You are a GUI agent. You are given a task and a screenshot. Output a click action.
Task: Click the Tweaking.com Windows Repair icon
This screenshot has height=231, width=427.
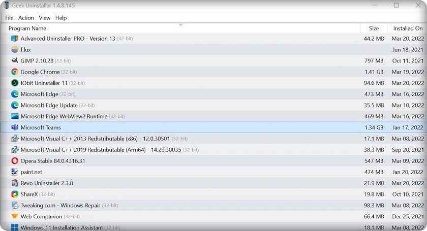pyautogui.click(x=15, y=206)
